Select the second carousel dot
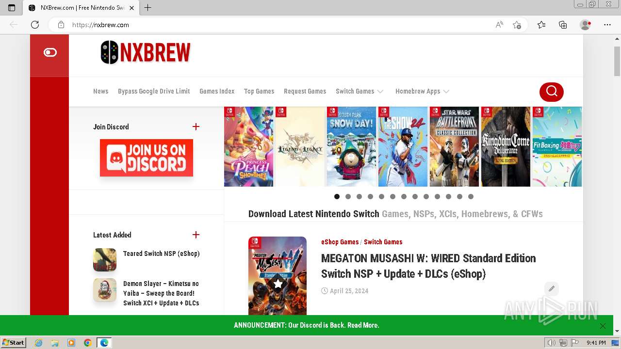 click(x=348, y=196)
